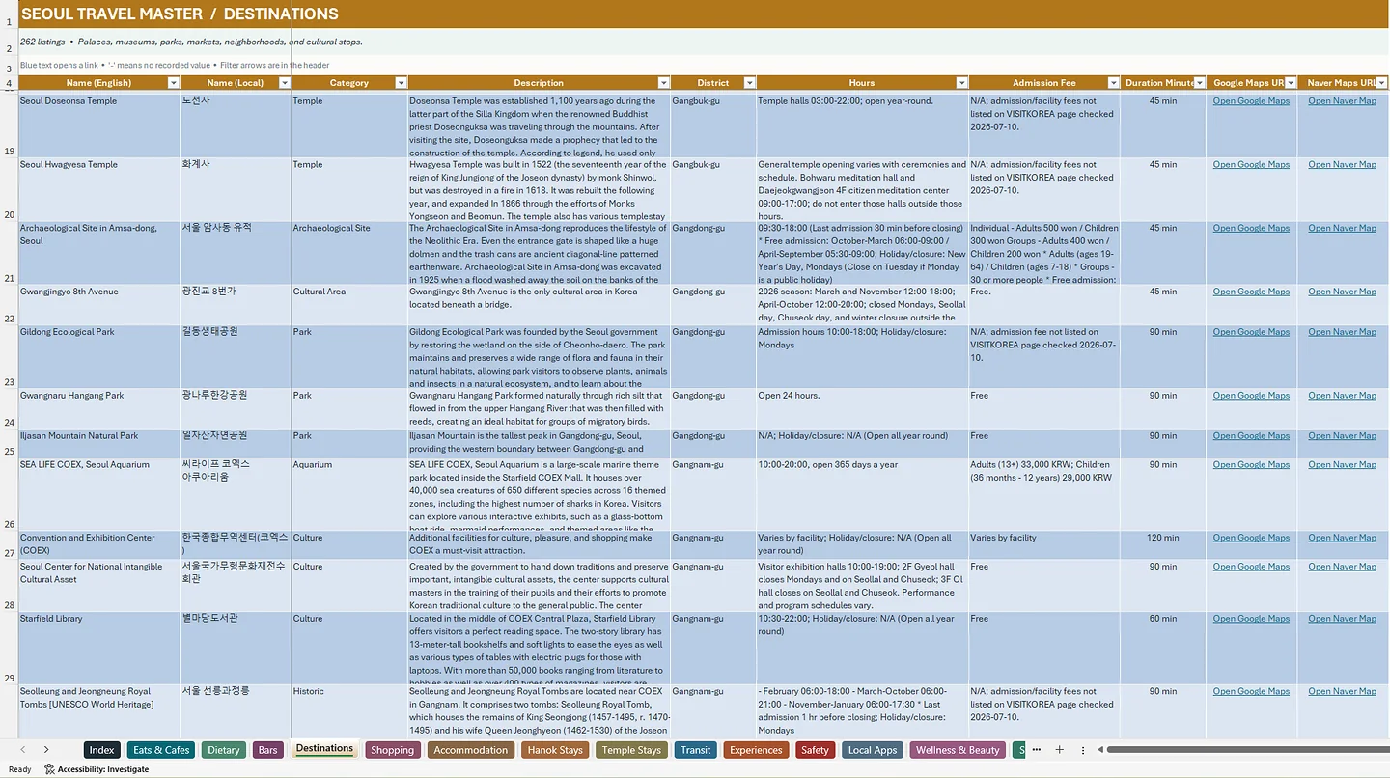Open the Eats & Cafes sheet tab
Screen dimensions: 1390x778
click(161, 750)
